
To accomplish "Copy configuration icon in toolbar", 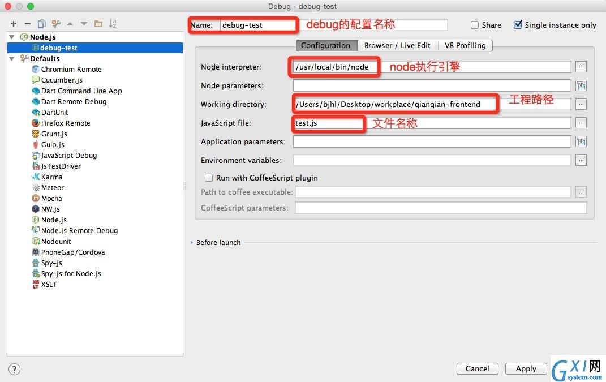I will [x=42, y=24].
